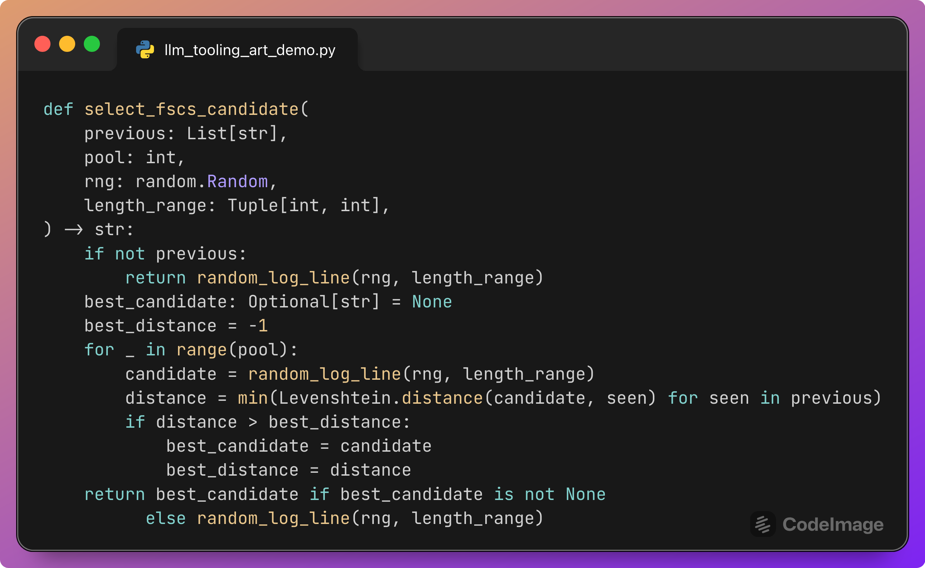Click the -1 value of best_distance
The image size is (925, 568).
258,326
